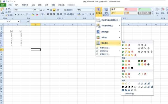Image resolution: width=168 pixels, height=104 pixels.
Task: Click Merge and Center button
Action: point(69,14)
